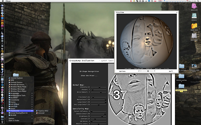This screenshot has width=201, height=125.
Task: Click Ball shape selector in Preview
Action: (x=171, y=71)
